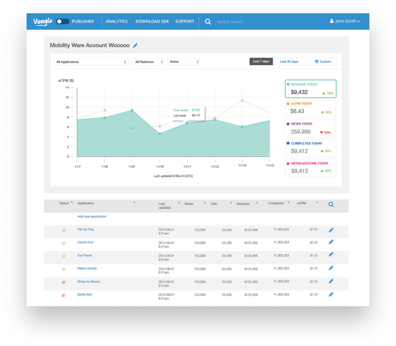Sort table by Application column arrow
The width and height of the screenshot is (396, 346).
pos(134,203)
